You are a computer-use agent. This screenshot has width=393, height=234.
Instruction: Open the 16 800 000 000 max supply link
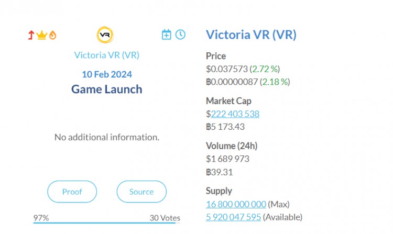[236, 204]
